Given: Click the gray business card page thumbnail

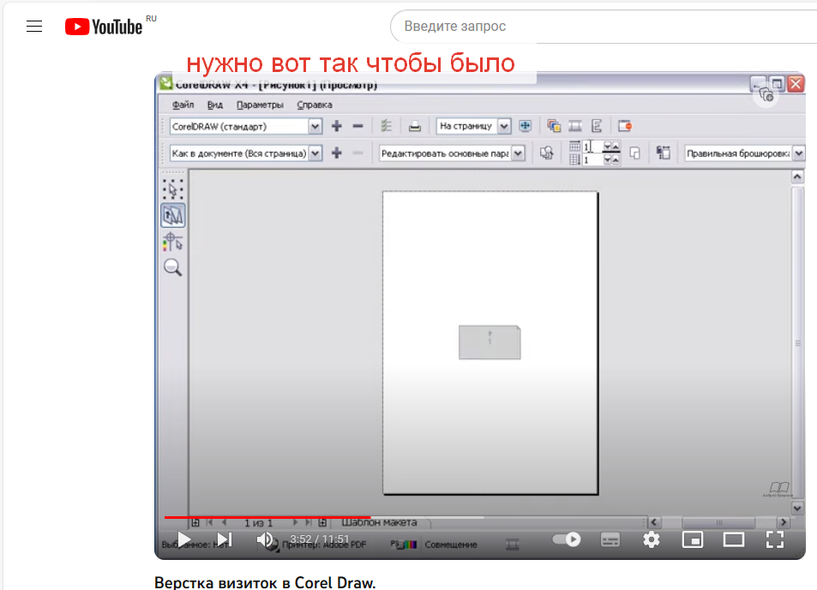Looking at the screenshot, I should (490, 342).
